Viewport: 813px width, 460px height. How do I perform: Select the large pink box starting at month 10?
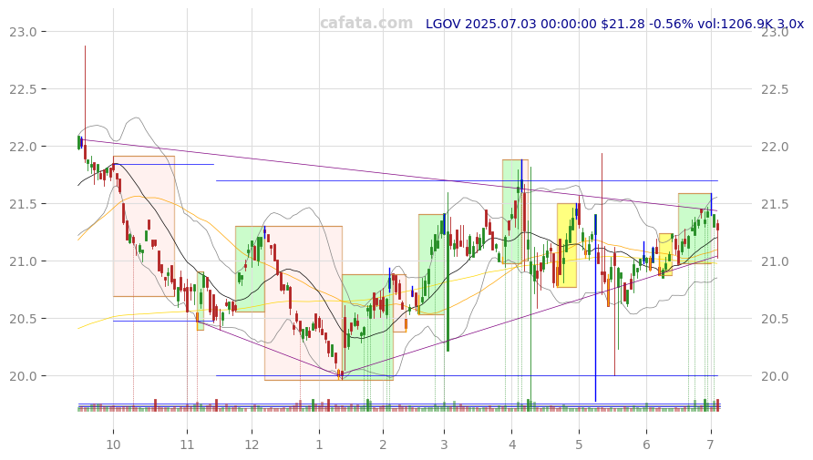point(144,227)
